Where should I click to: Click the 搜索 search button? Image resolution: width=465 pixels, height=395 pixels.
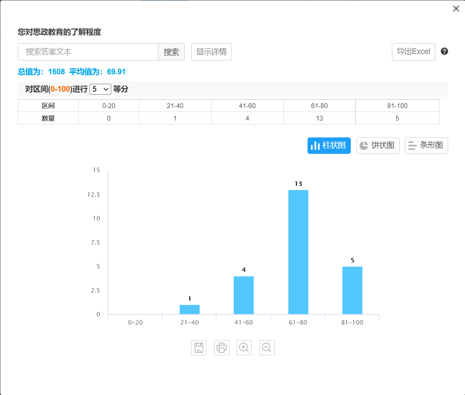pyautogui.click(x=171, y=52)
